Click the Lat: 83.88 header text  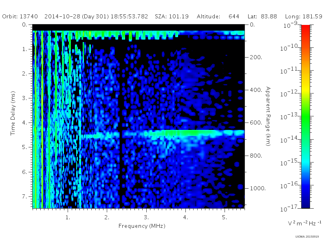click(x=262, y=16)
